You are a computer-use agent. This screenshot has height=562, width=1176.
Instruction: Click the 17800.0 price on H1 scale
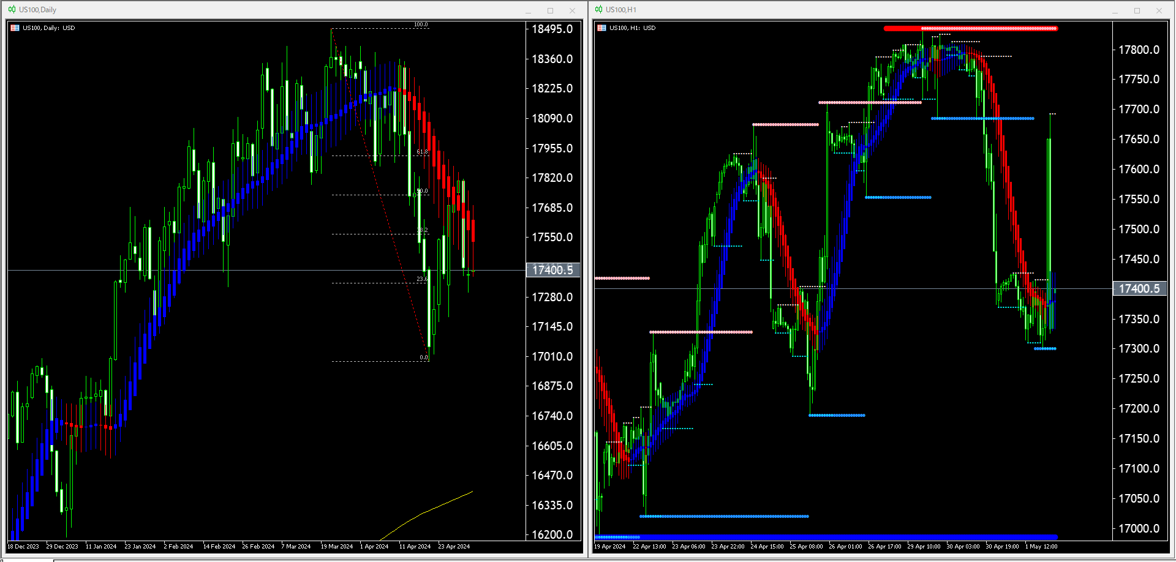coord(1139,50)
